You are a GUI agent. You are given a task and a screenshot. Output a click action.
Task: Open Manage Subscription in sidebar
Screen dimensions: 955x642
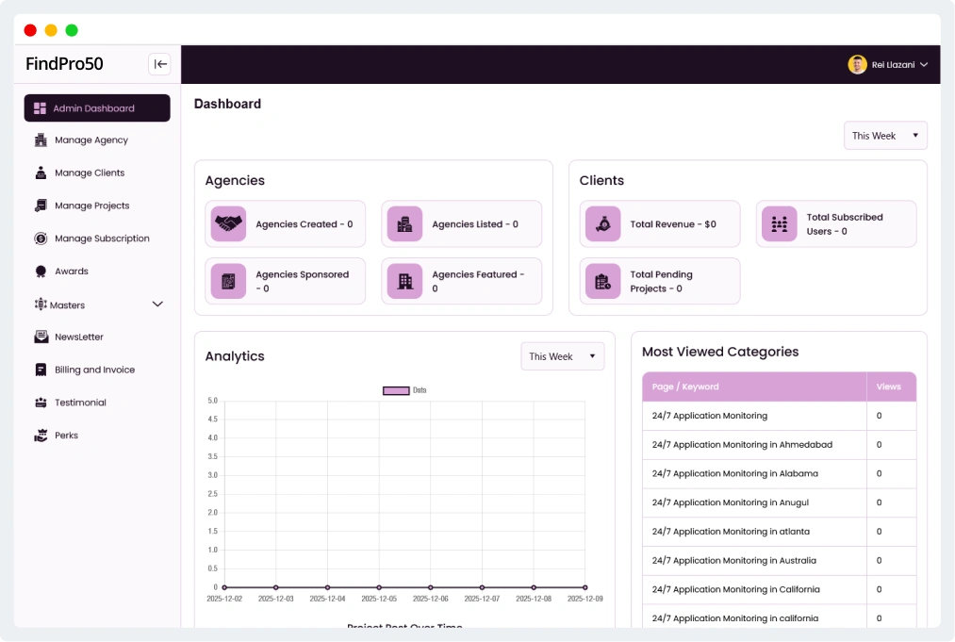[x=102, y=239]
